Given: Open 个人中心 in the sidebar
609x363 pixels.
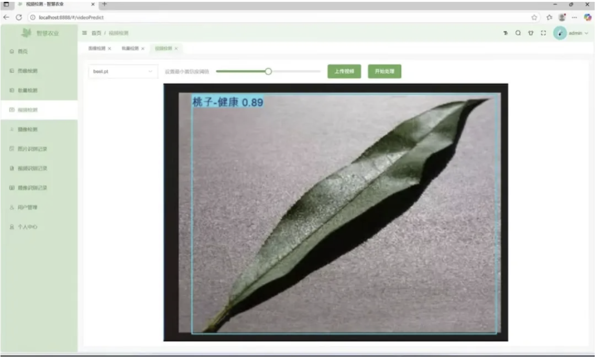Looking at the screenshot, I should tap(39, 227).
